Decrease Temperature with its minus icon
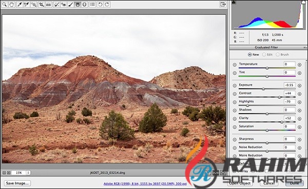 coord(235,65)
